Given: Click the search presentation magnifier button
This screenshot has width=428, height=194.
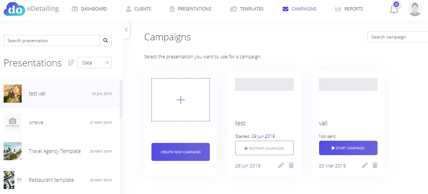Looking at the screenshot, I should (x=106, y=41).
